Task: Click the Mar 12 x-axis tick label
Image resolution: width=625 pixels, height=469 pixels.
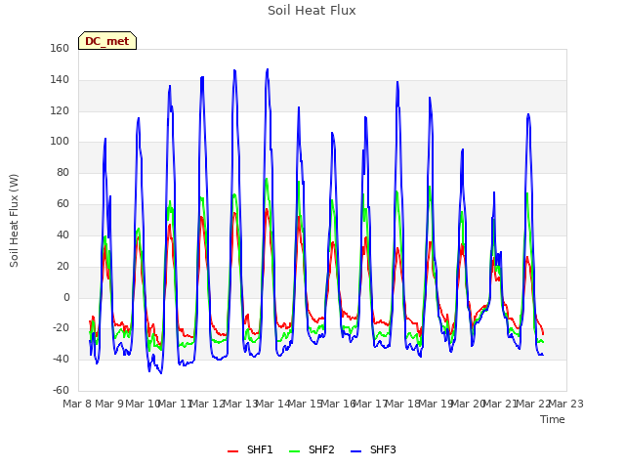Action: click(208, 404)
